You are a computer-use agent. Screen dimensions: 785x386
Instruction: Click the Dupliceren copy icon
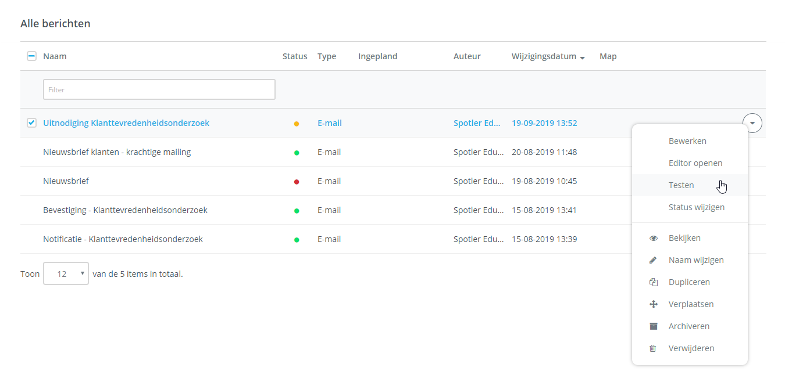pyautogui.click(x=653, y=282)
